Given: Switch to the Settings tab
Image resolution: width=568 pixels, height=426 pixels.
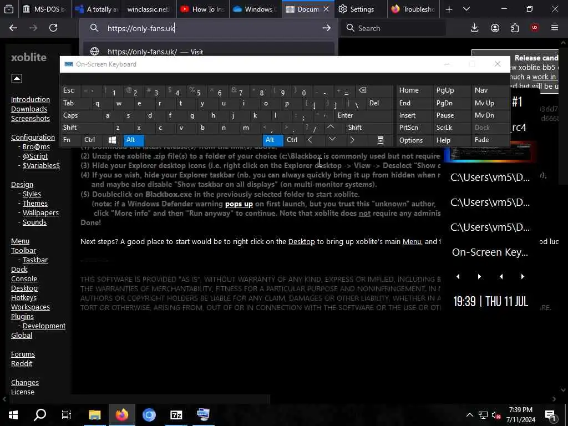Looking at the screenshot, I should click(x=361, y=9).
